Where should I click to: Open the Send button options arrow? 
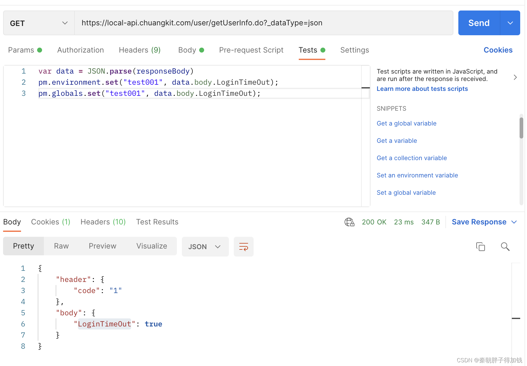510,23
